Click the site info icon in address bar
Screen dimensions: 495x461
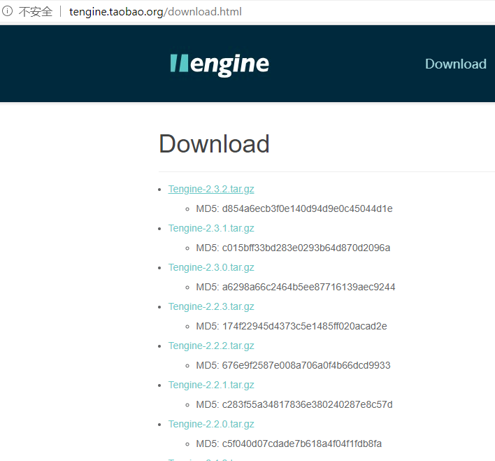(7, 11)
